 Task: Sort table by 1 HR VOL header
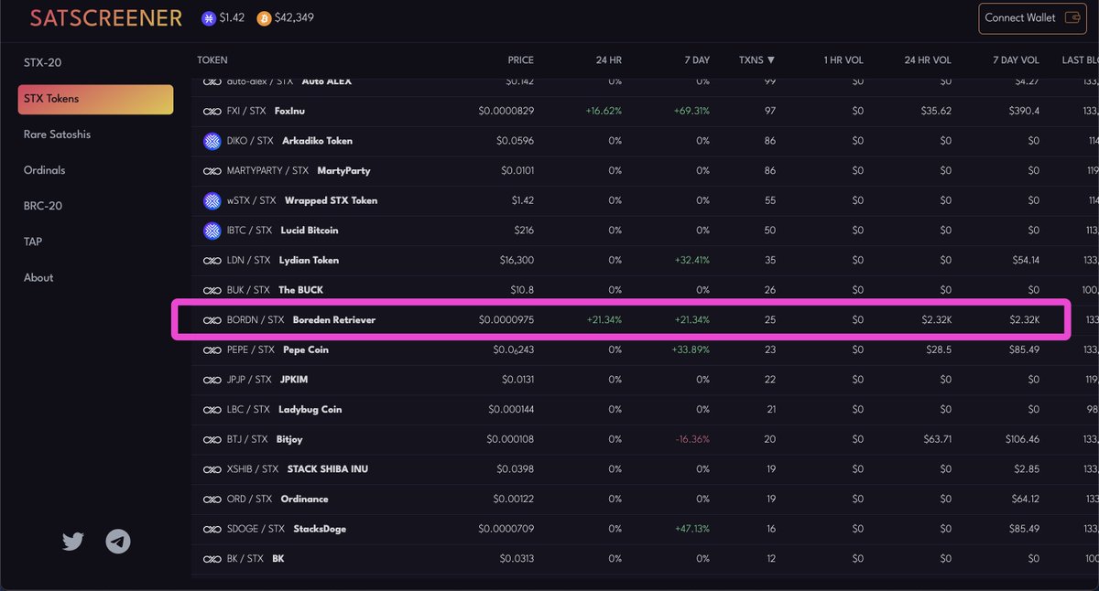[843, 60]
